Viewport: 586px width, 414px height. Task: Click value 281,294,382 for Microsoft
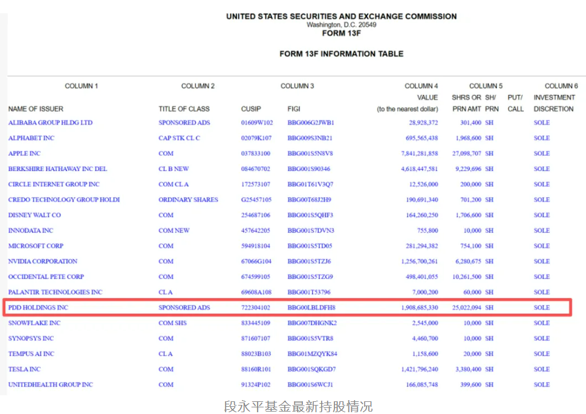pyautogui.click(x=422, y=246)
